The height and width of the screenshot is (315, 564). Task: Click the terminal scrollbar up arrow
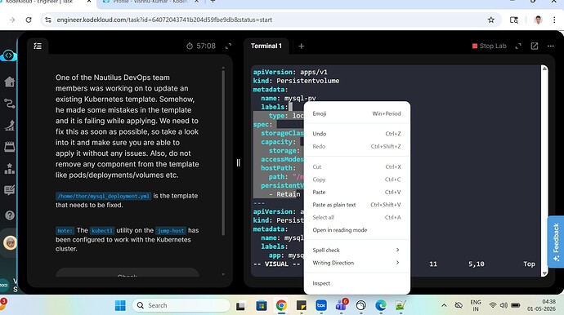[544, 69]
